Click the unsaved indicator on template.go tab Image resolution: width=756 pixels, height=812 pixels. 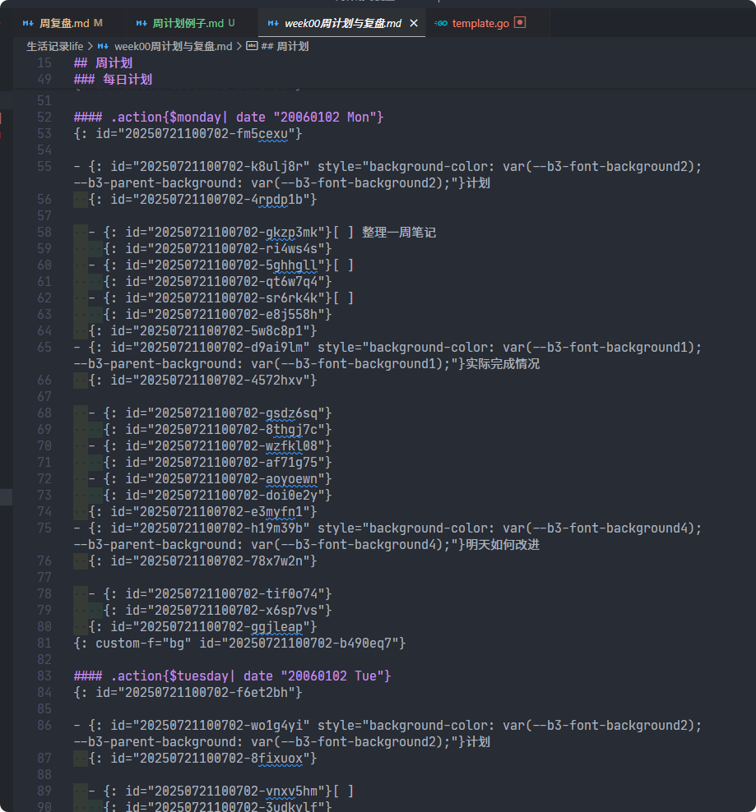[x=520, y=22]
